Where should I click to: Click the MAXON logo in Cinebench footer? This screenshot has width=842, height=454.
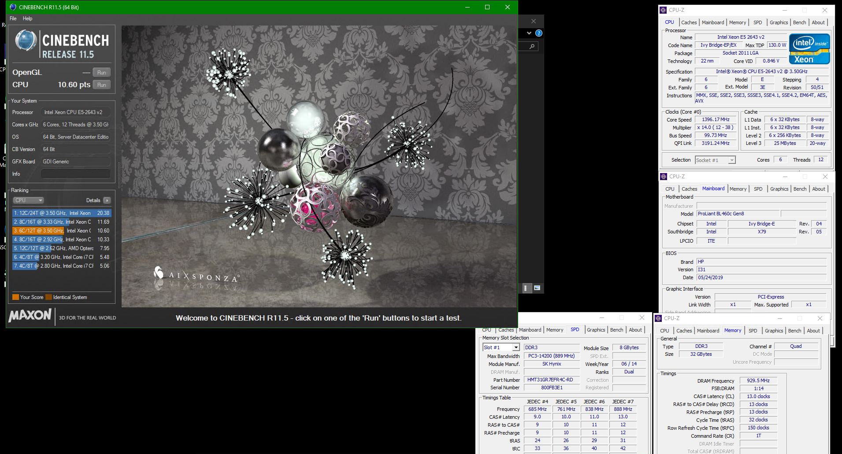click(x=30, y=315)
